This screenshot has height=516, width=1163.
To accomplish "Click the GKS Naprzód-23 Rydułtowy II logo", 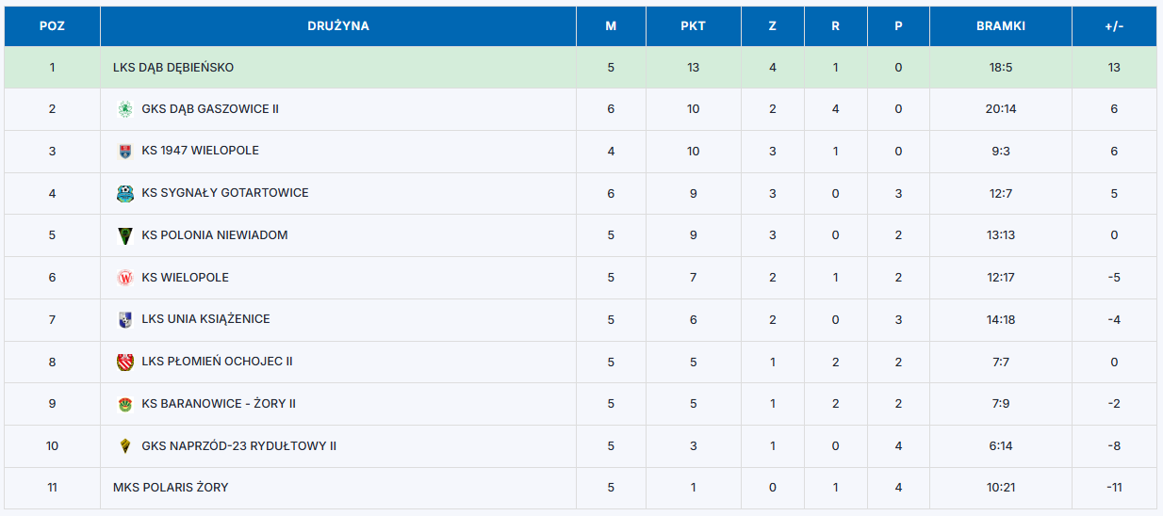I will [x=124, y=445].
